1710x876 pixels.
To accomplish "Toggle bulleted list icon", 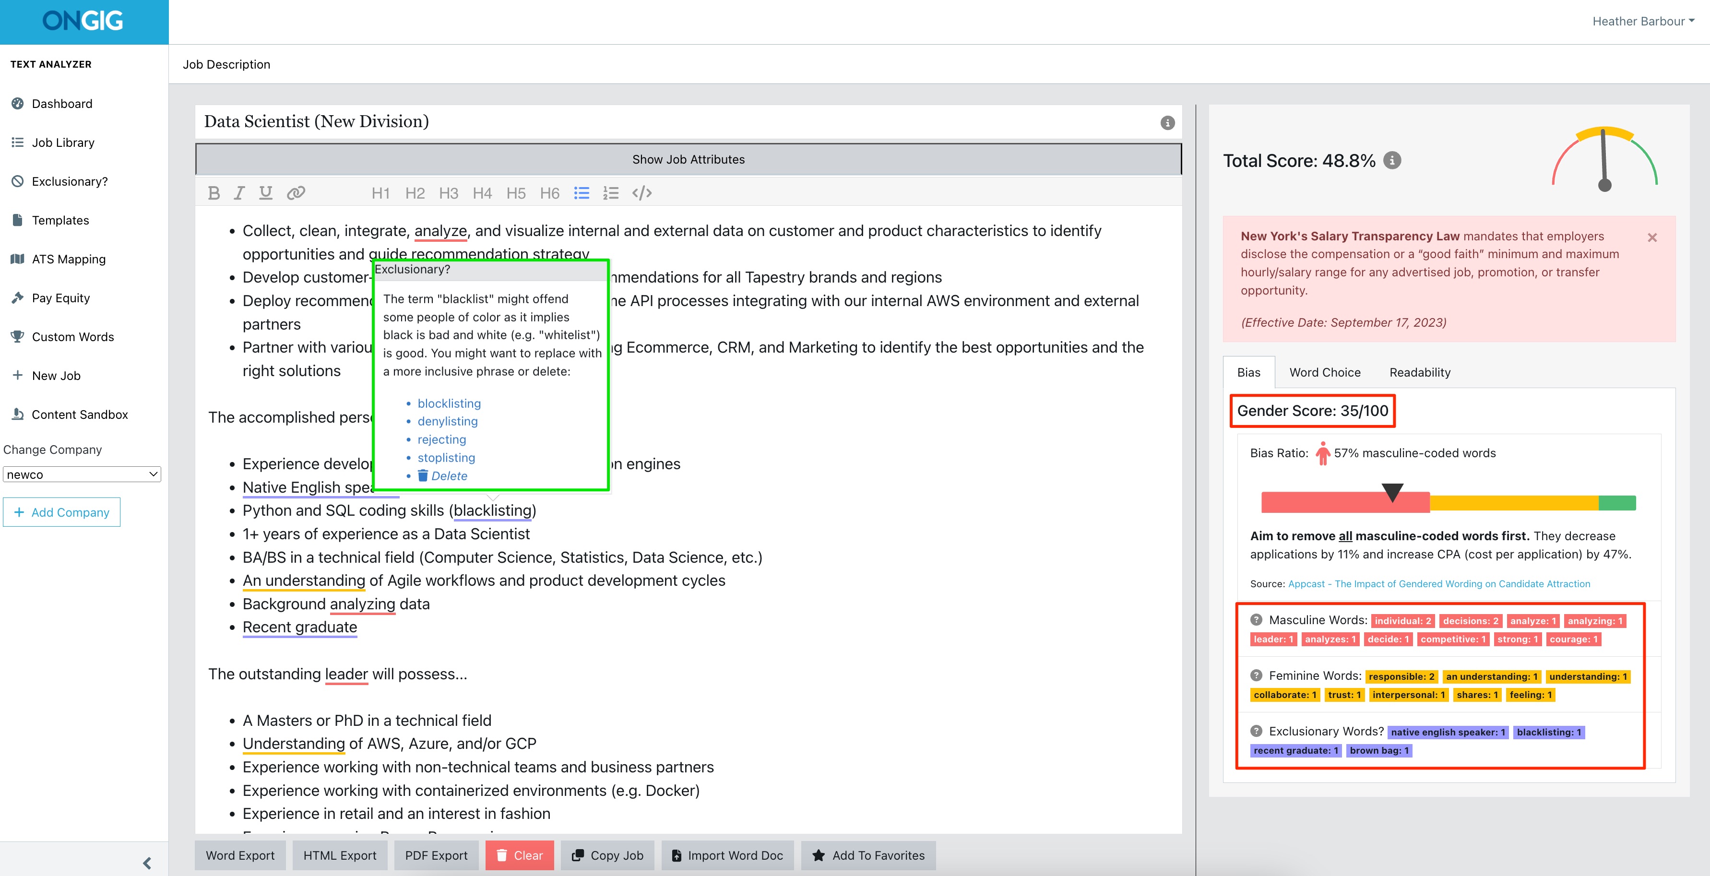I will (582, 193).
